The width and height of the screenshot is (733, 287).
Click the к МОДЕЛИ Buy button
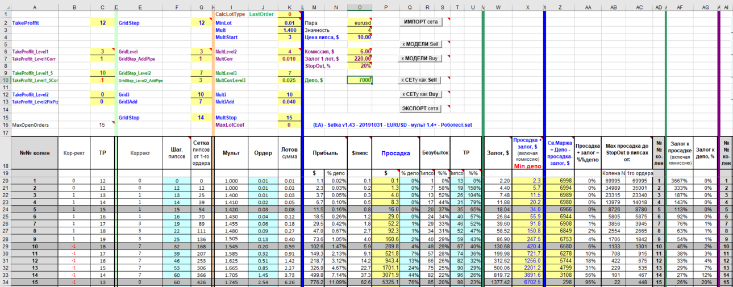(x=421, y=59)
